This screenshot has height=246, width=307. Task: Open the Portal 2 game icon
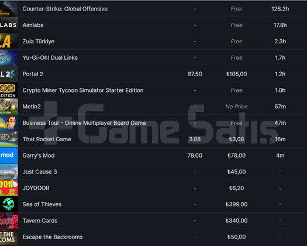(9, 74)
